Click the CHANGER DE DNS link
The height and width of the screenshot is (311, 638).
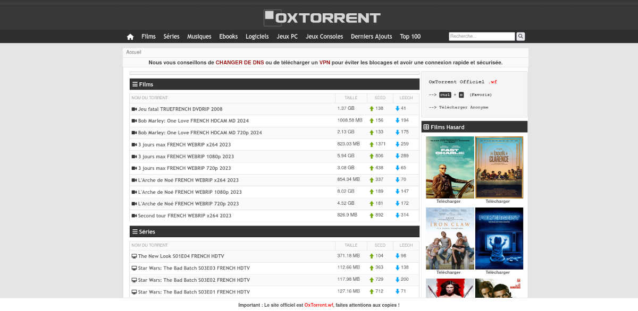[x=240, y=63]
